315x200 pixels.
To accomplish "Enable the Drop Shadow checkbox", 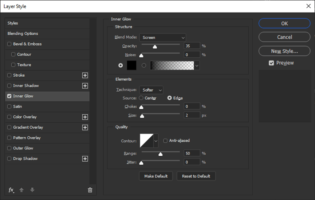I will [x=9, y=158].
